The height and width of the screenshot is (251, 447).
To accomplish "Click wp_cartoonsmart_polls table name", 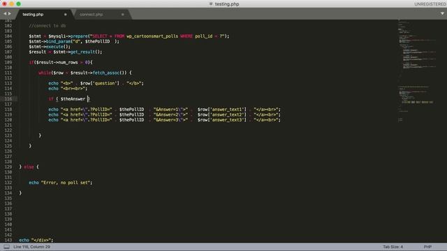I will tap(152, 36).
